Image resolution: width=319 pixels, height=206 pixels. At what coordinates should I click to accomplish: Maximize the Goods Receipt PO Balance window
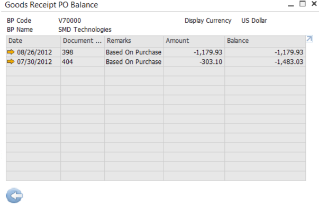303,4
